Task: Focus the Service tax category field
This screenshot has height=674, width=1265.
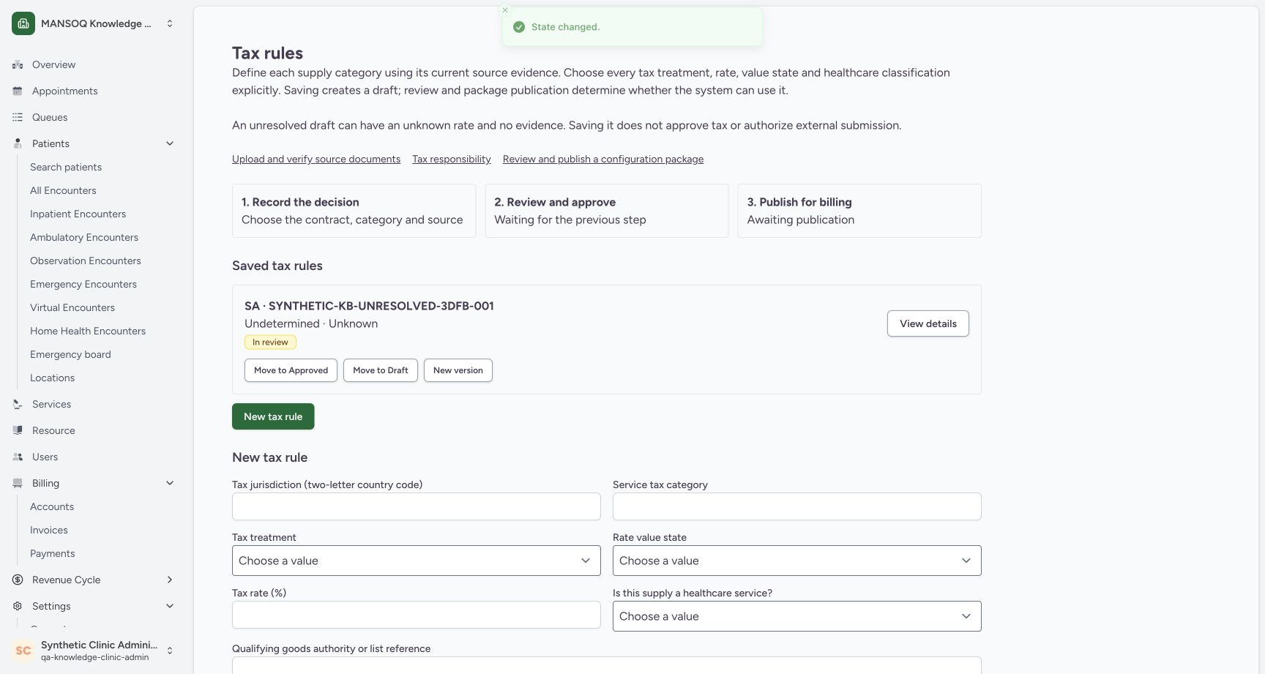Action: click(x=797, y=506)
